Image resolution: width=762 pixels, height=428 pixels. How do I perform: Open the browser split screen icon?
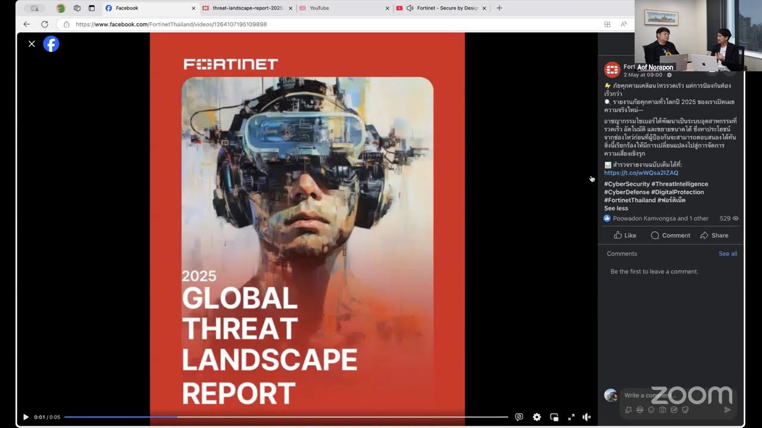point(607,24)
